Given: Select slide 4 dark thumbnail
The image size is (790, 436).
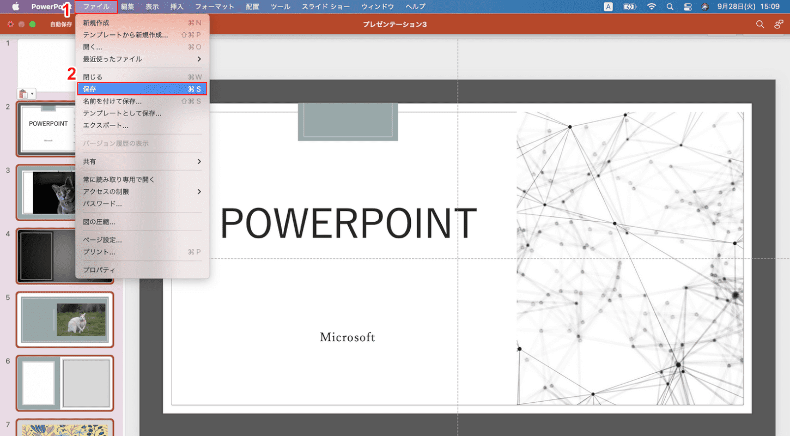Looking at the screenshot, I should point(47,256).
